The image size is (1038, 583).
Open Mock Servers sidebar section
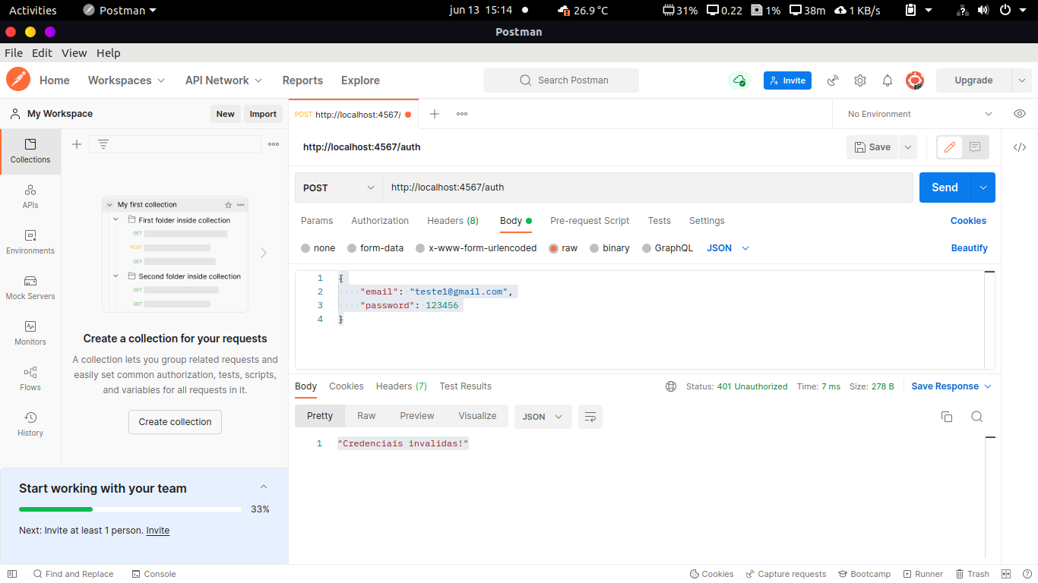coord(30,288)
